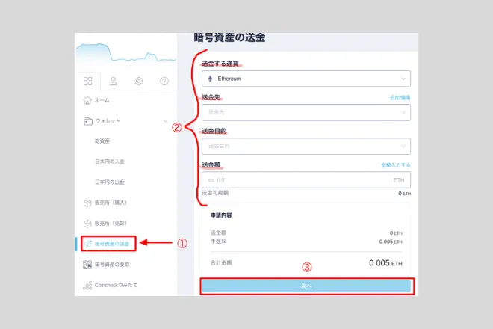Image resolution: width=493 pixels, height=329 pixels.
Task: Click the QR code icon beside 暗号資産の受取
Action: pos(87,265)
